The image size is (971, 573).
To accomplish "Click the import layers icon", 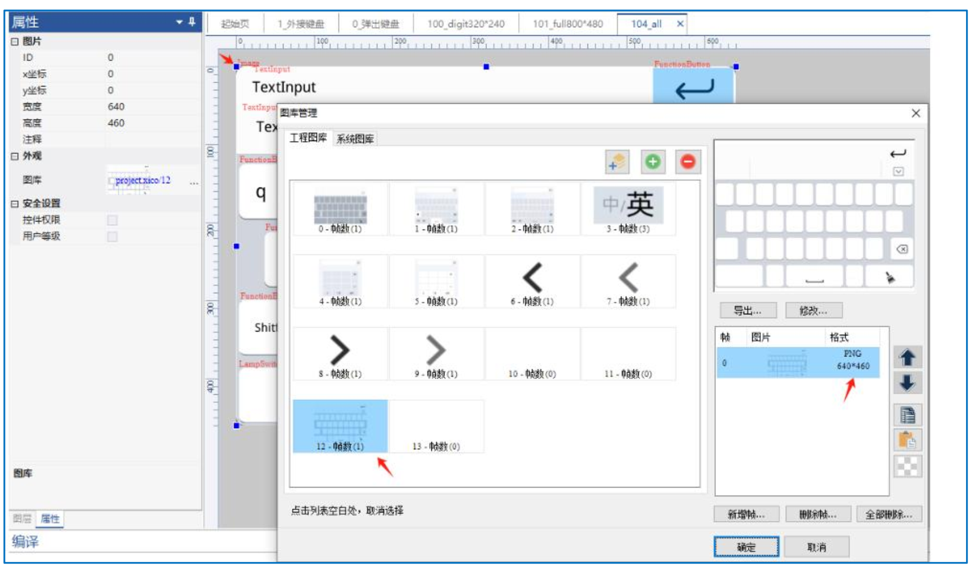I will 617,162.
